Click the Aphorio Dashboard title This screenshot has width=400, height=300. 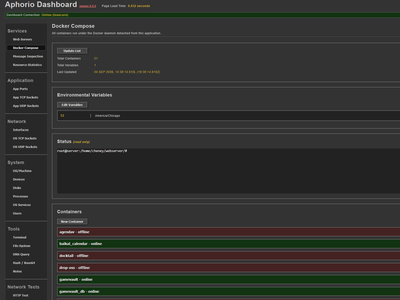coord(41,4)
